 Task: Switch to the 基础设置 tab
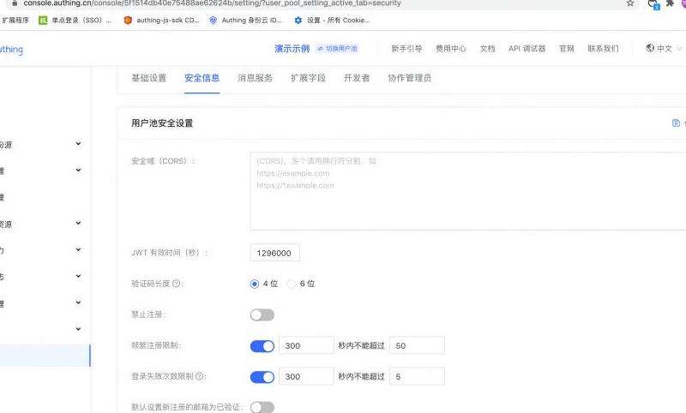148,78
